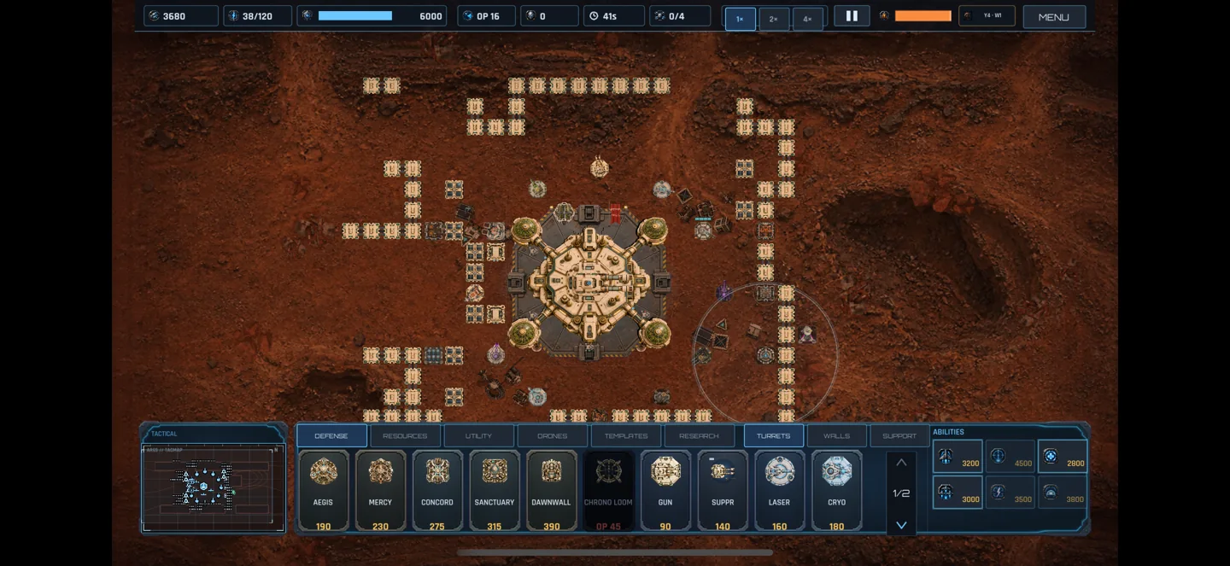Activate the ability costing 3000
1230x566 pixels.
click(x=958, y=493)
